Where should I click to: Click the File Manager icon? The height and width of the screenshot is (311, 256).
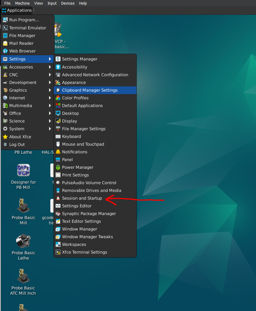point(5,35)
